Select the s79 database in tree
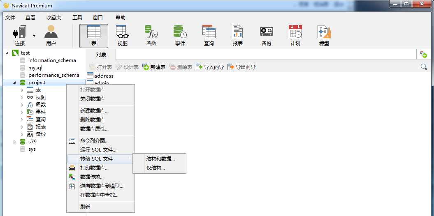The image size is (434, 216). (32, 142)
